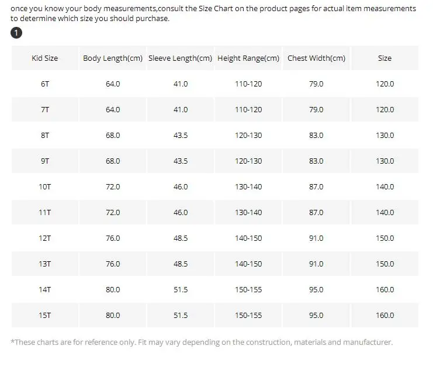
Task: Select the 12T row label
Action: pos(45,238)
